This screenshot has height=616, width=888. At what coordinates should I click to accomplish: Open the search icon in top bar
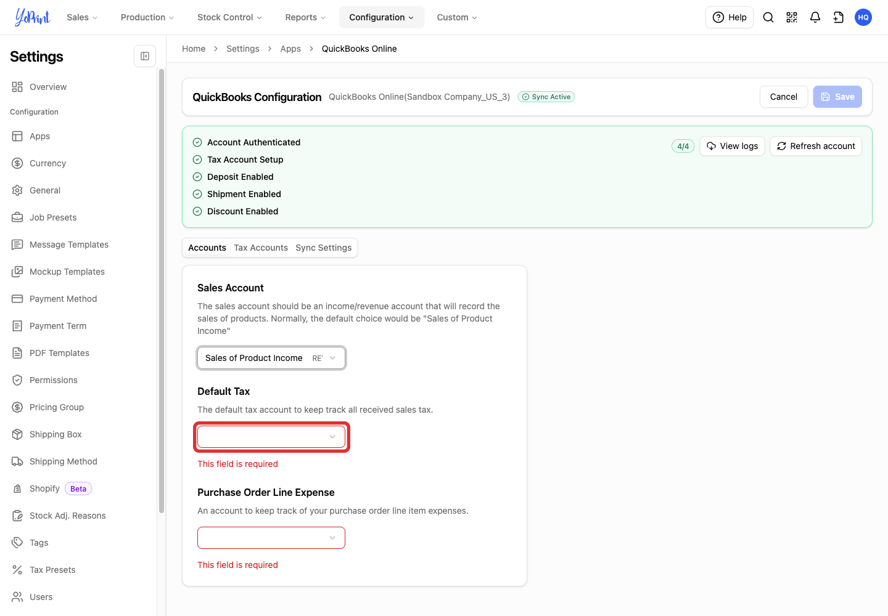768,17
